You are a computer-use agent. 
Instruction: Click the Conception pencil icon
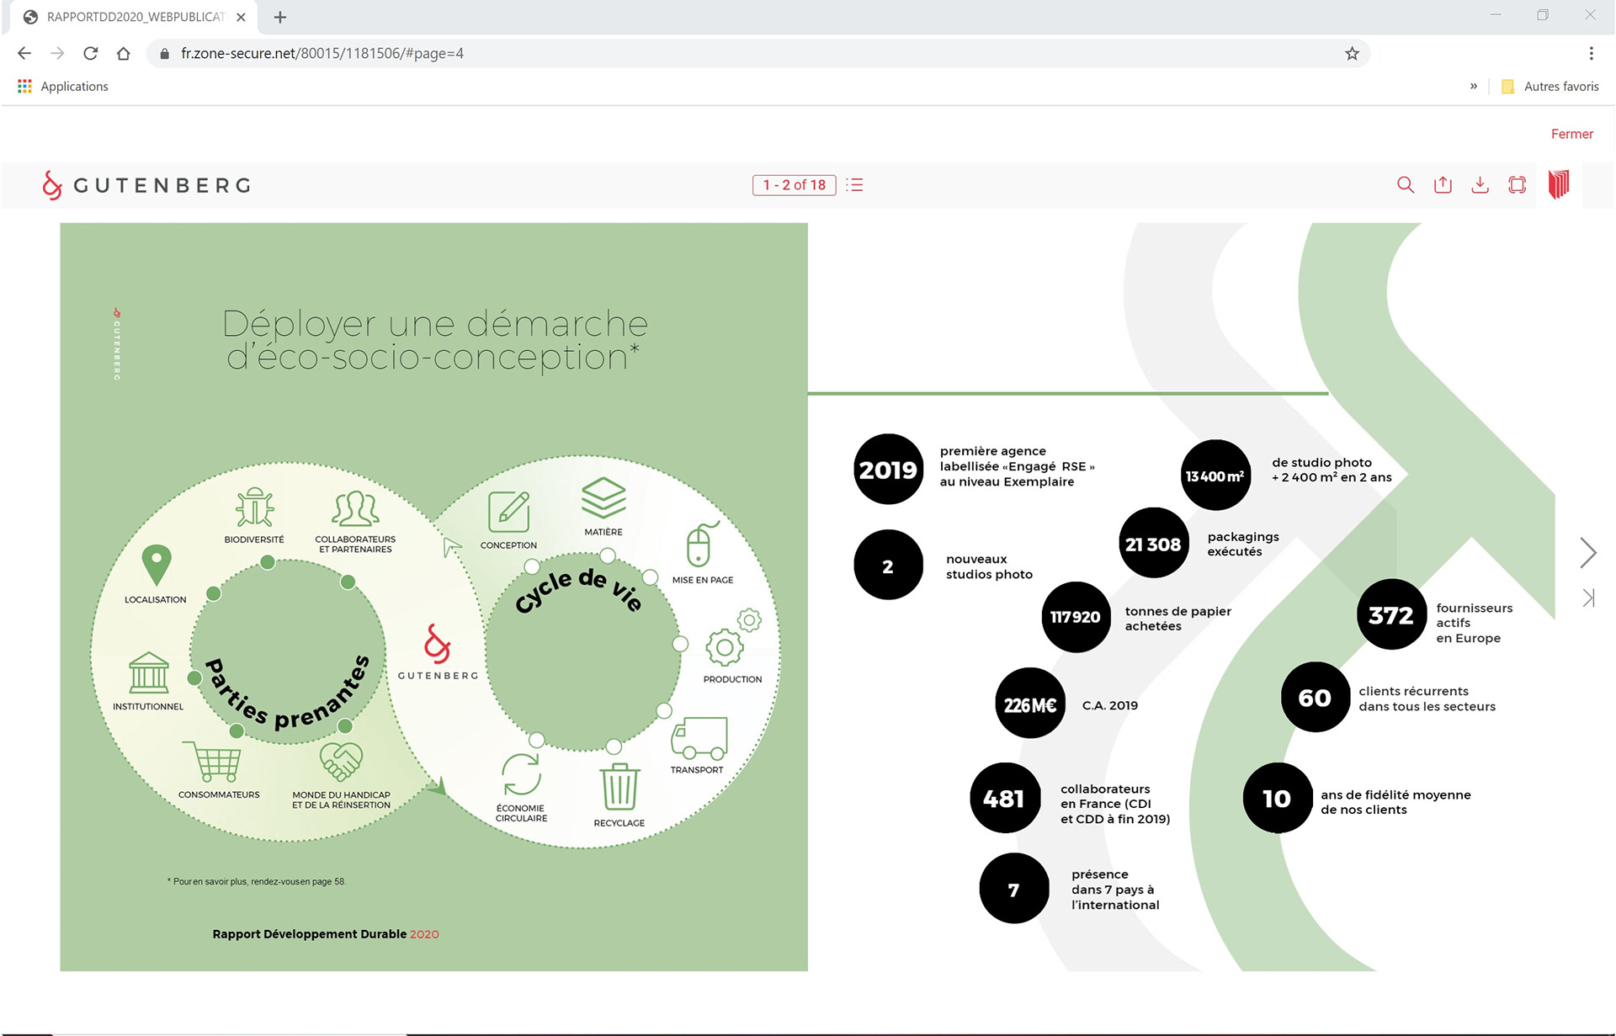pyautogui.click(x=508, y=511)
